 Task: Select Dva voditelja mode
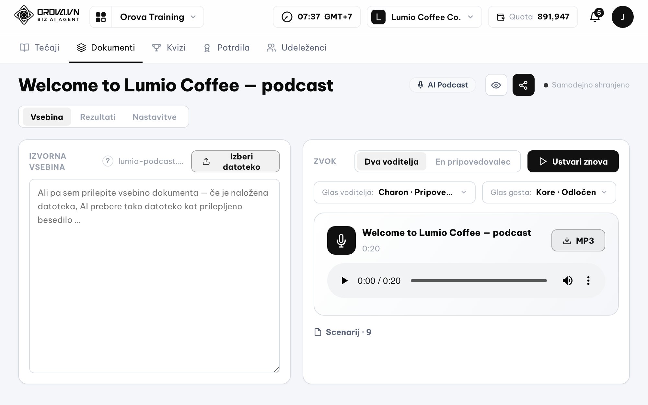point(391,161)
